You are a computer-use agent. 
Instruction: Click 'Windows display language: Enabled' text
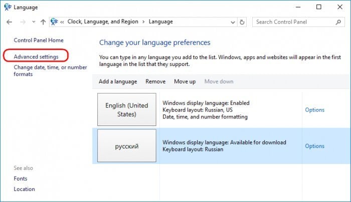coord(206,103)
